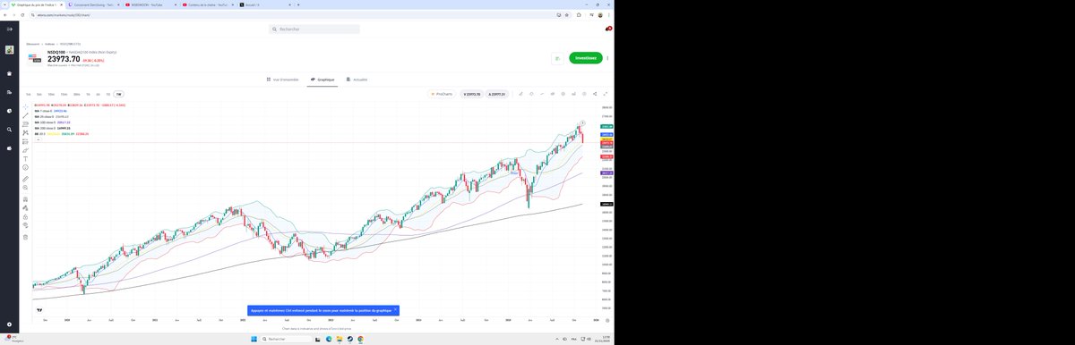The width and height of the screenshot is (1075, 345).
Task: Open ProCharts
Action: (x=442, y=94)
